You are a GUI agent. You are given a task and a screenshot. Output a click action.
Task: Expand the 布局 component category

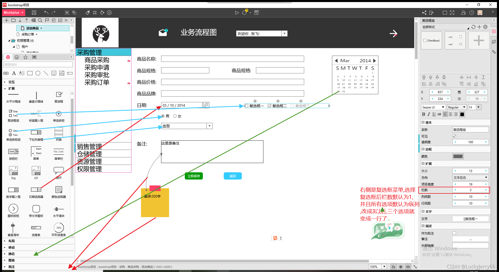5,241
